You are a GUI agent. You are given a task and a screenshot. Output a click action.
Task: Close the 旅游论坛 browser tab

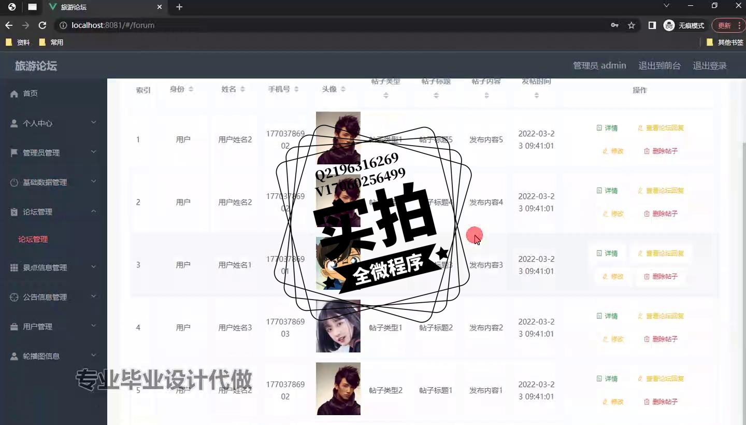(160, 7)
